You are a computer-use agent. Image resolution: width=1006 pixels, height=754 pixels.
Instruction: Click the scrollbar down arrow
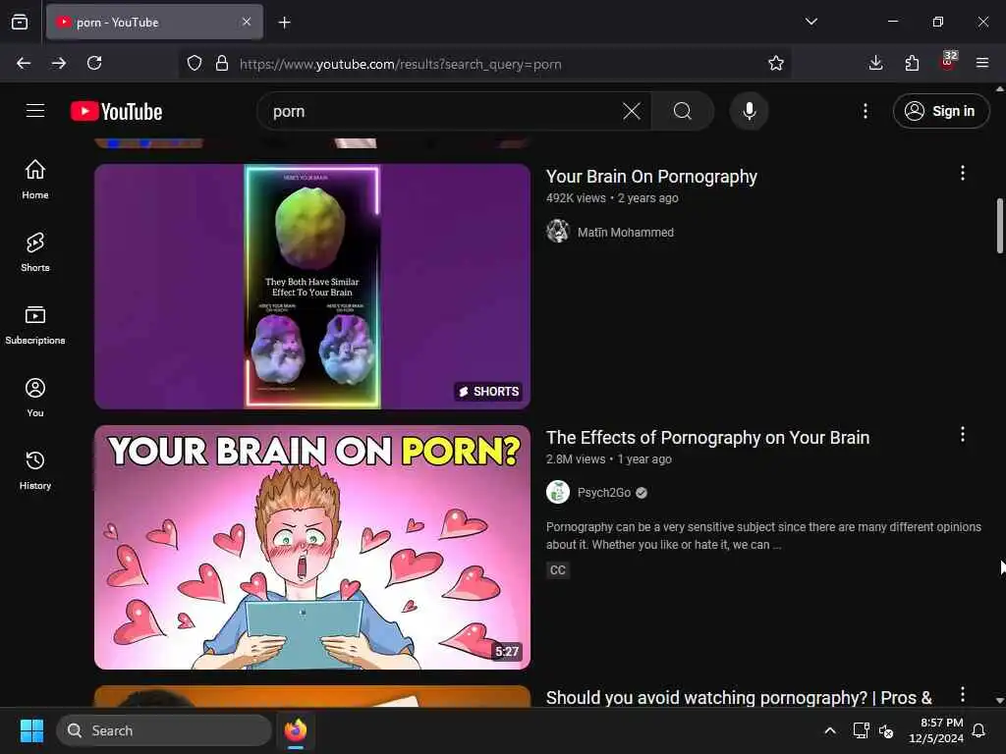click(999, 700)
